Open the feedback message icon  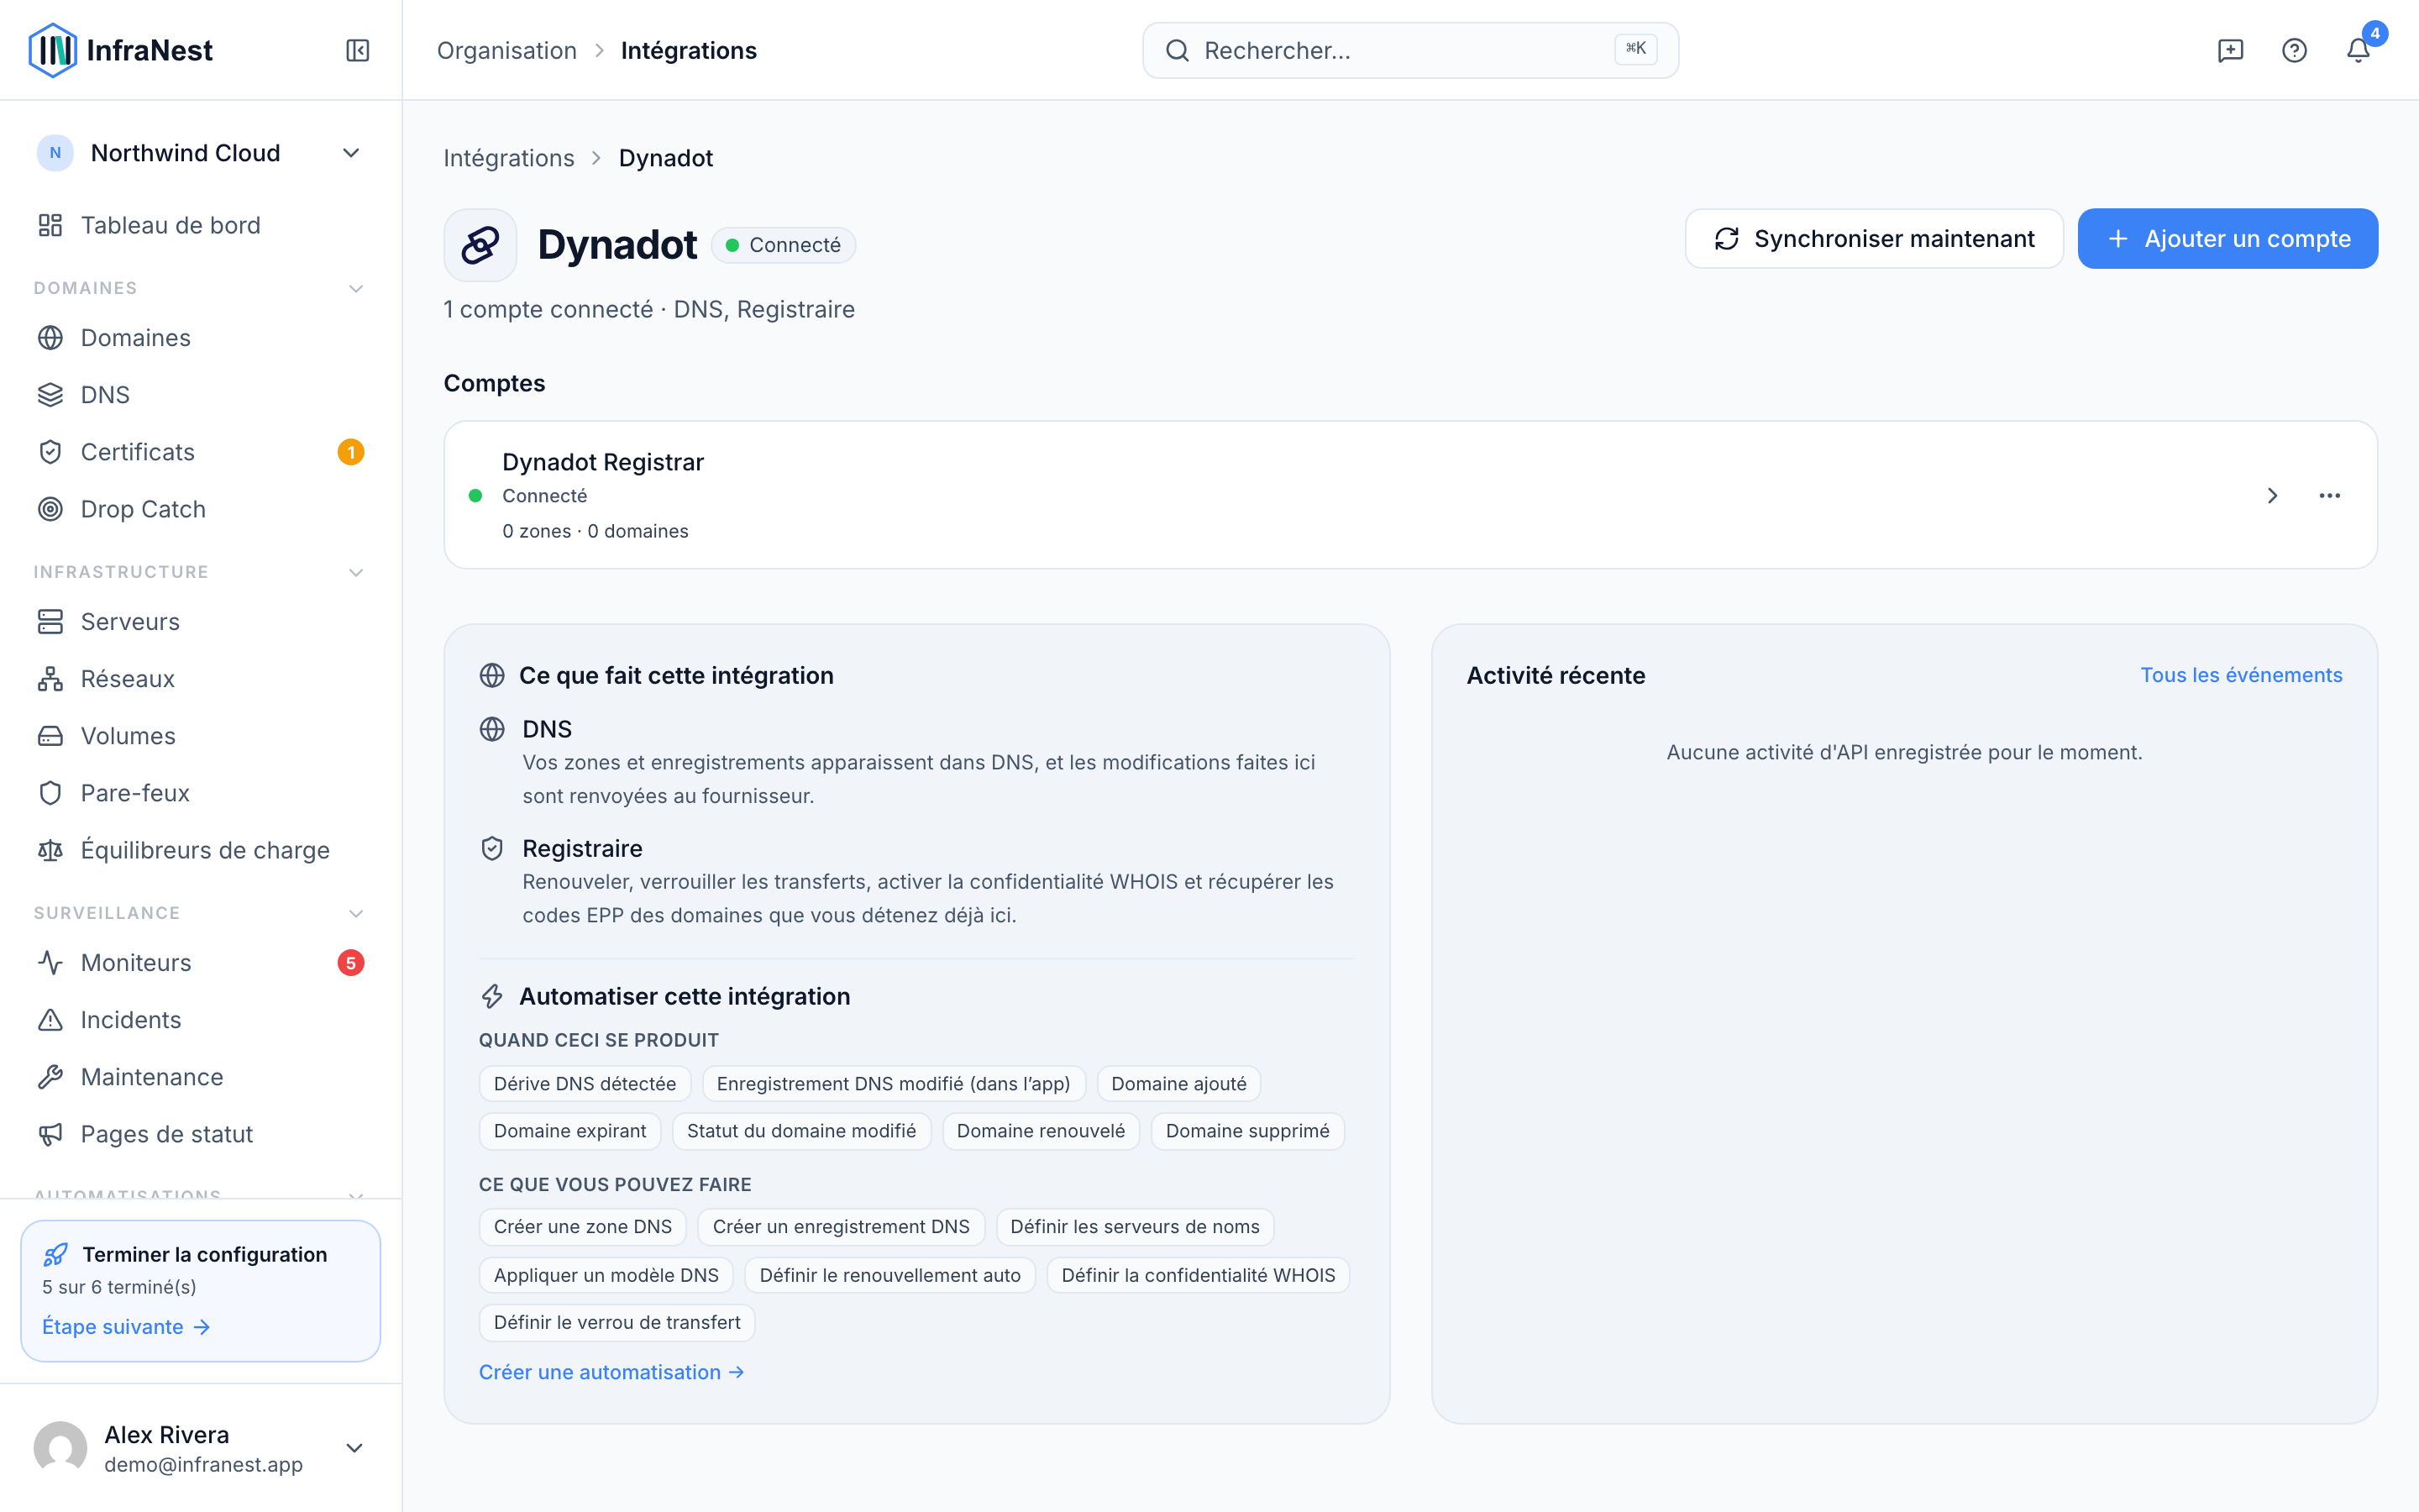tap(2230, 50)
